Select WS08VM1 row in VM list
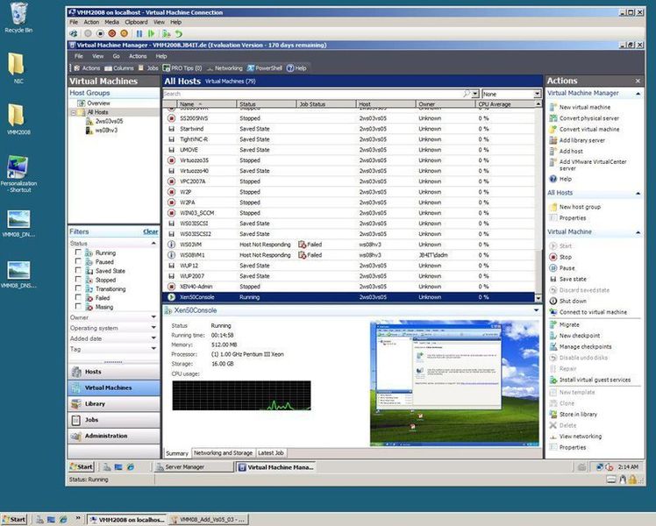Screen dimensions: 656x526 click(348, 255)
